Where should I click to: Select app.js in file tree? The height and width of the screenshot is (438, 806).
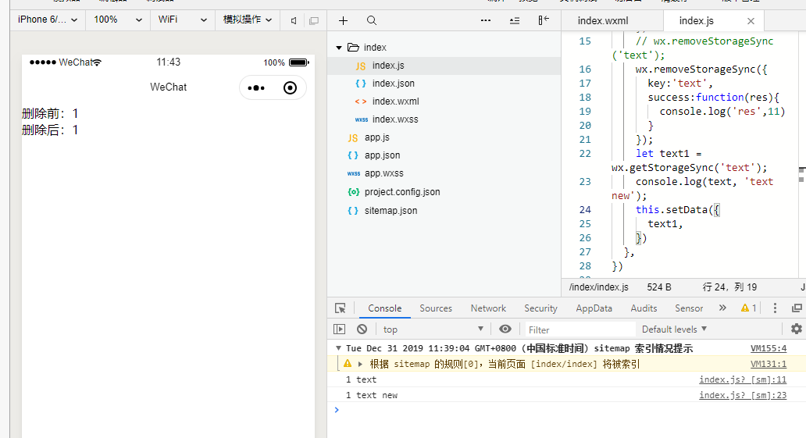(444, 137)
